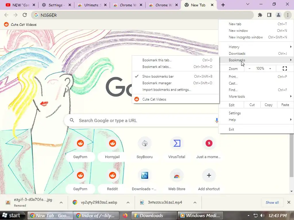The width and height of the screenshot is (294, 220).
Task: Choose Exit from the Chrome menu
Action: coord(256,129)
